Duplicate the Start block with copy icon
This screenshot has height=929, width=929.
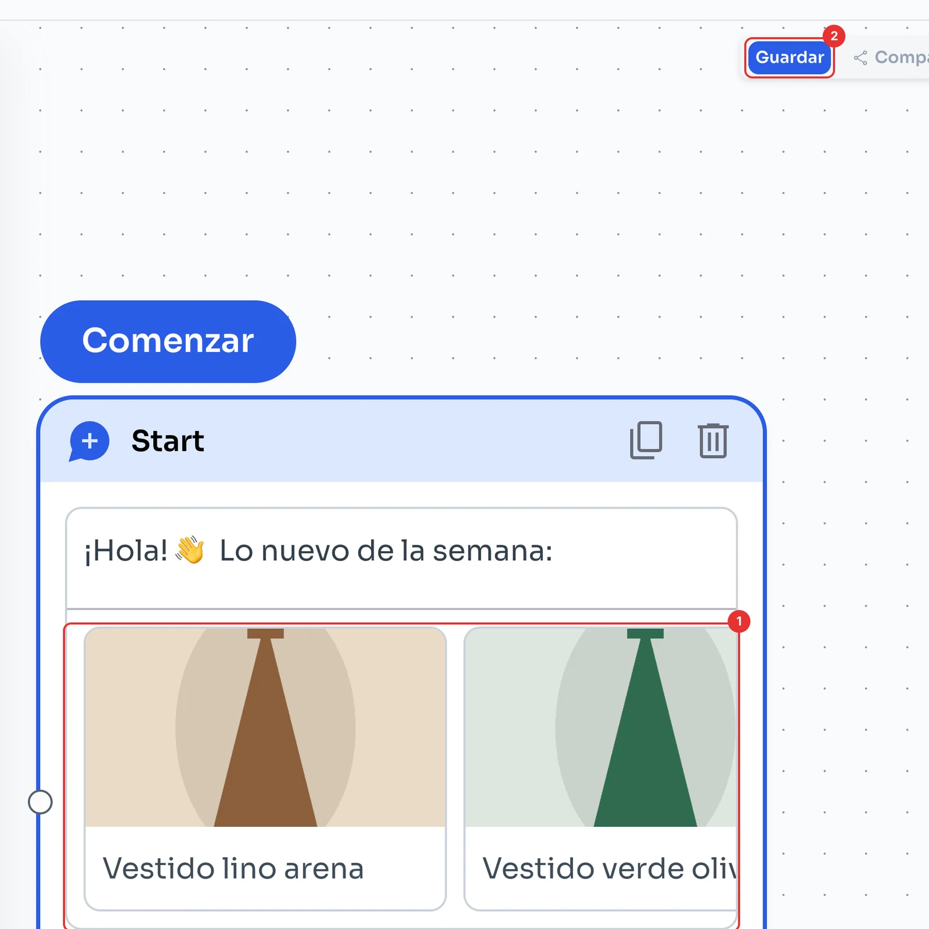[646, 440]
